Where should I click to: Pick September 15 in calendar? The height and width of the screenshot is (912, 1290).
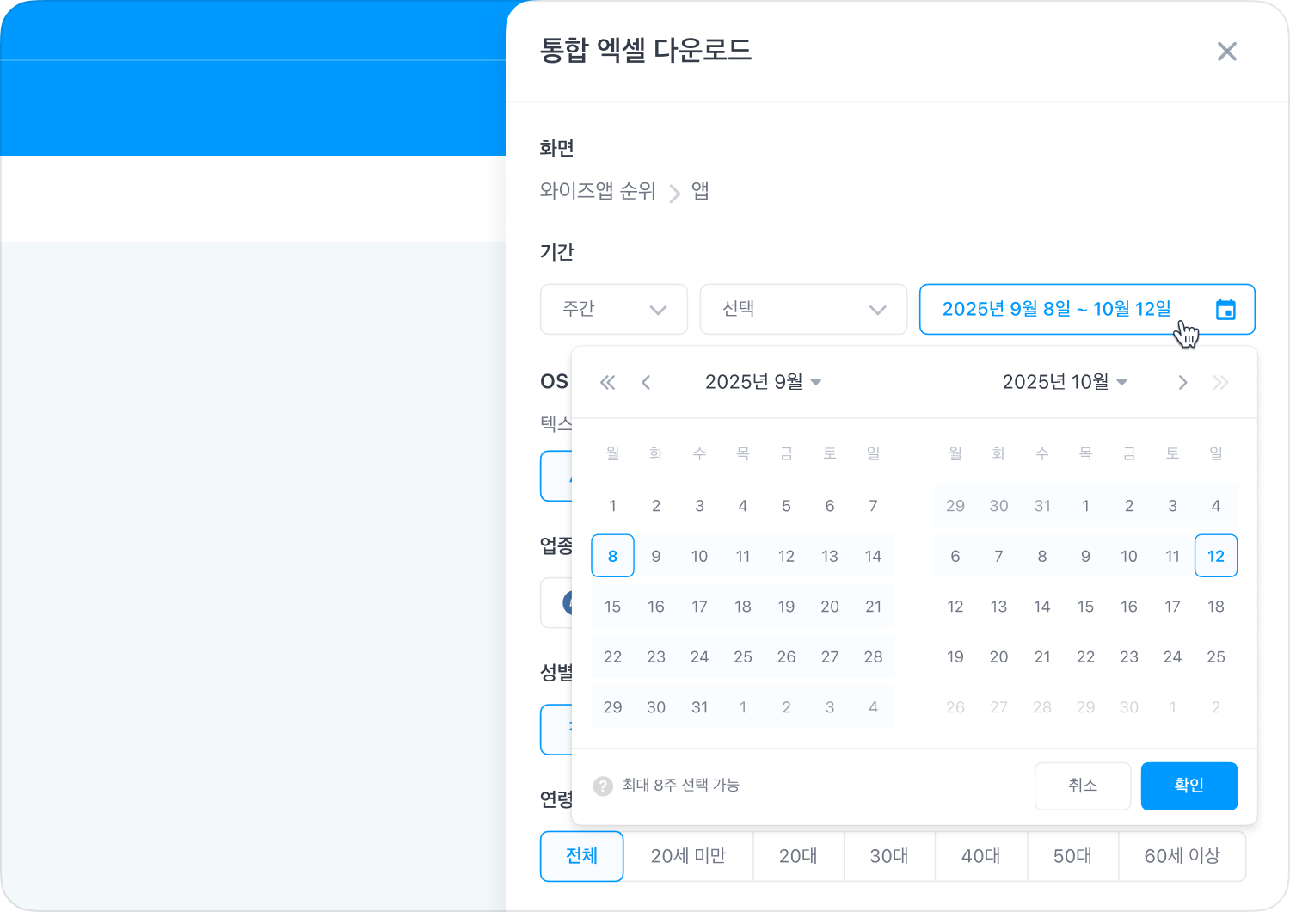[612, 607]
